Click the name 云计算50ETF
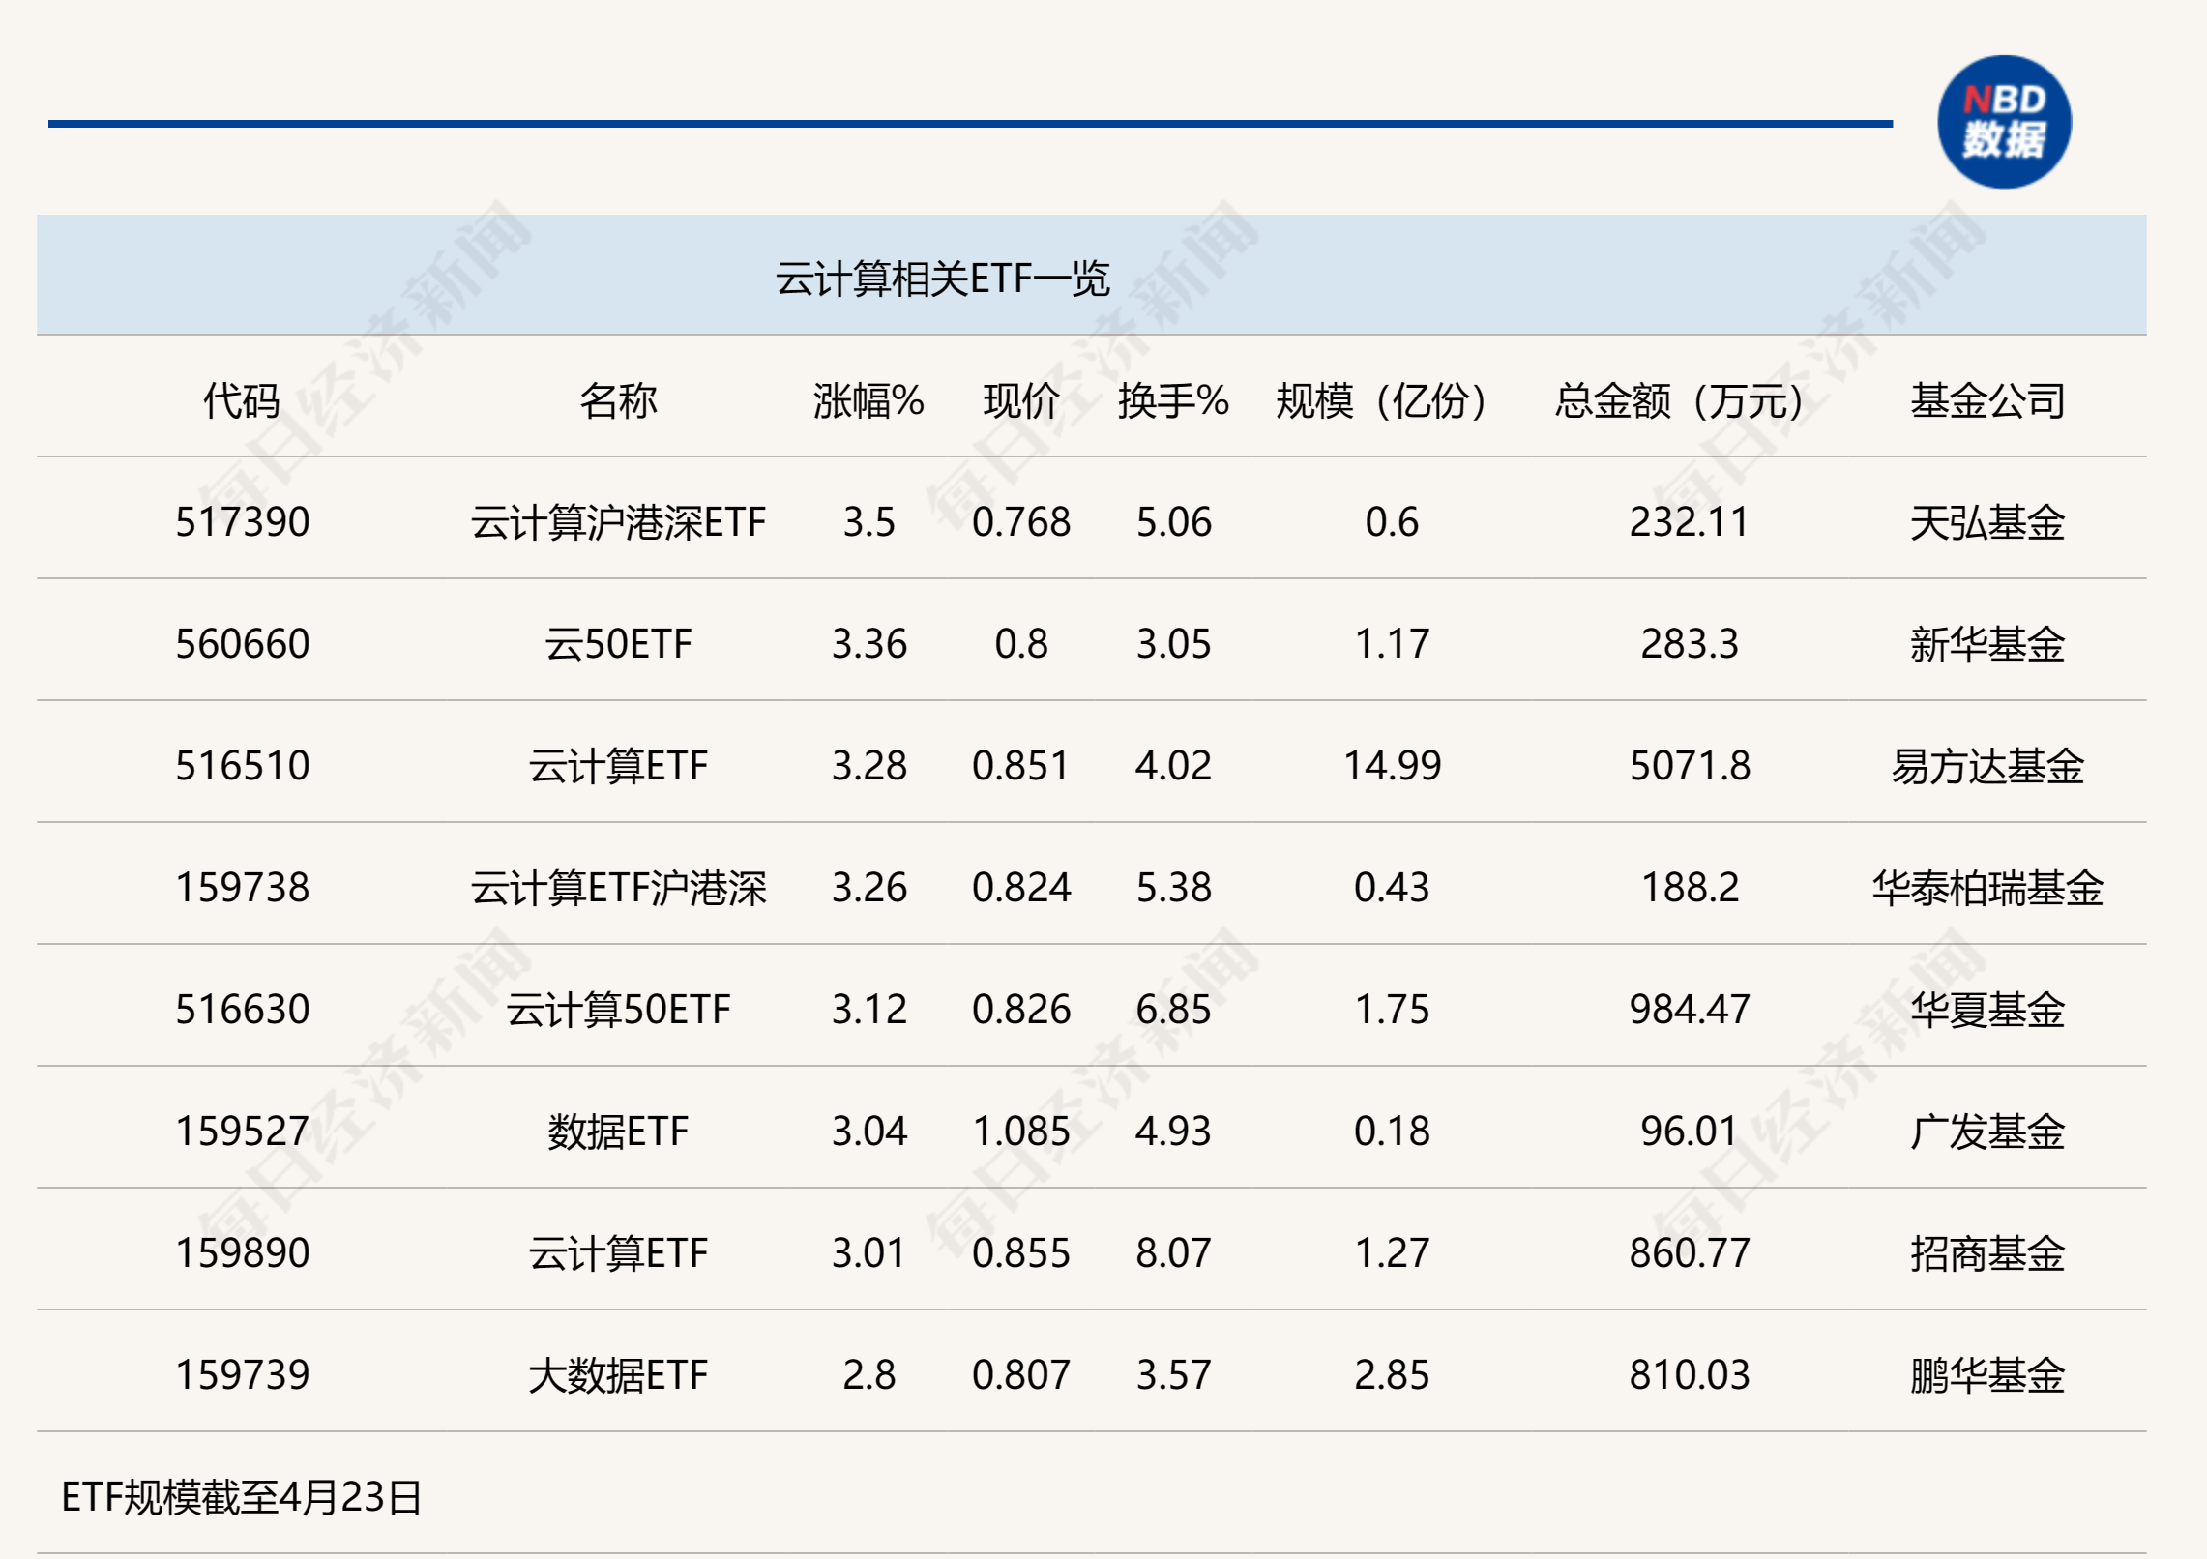 [x=618, y=1010]
